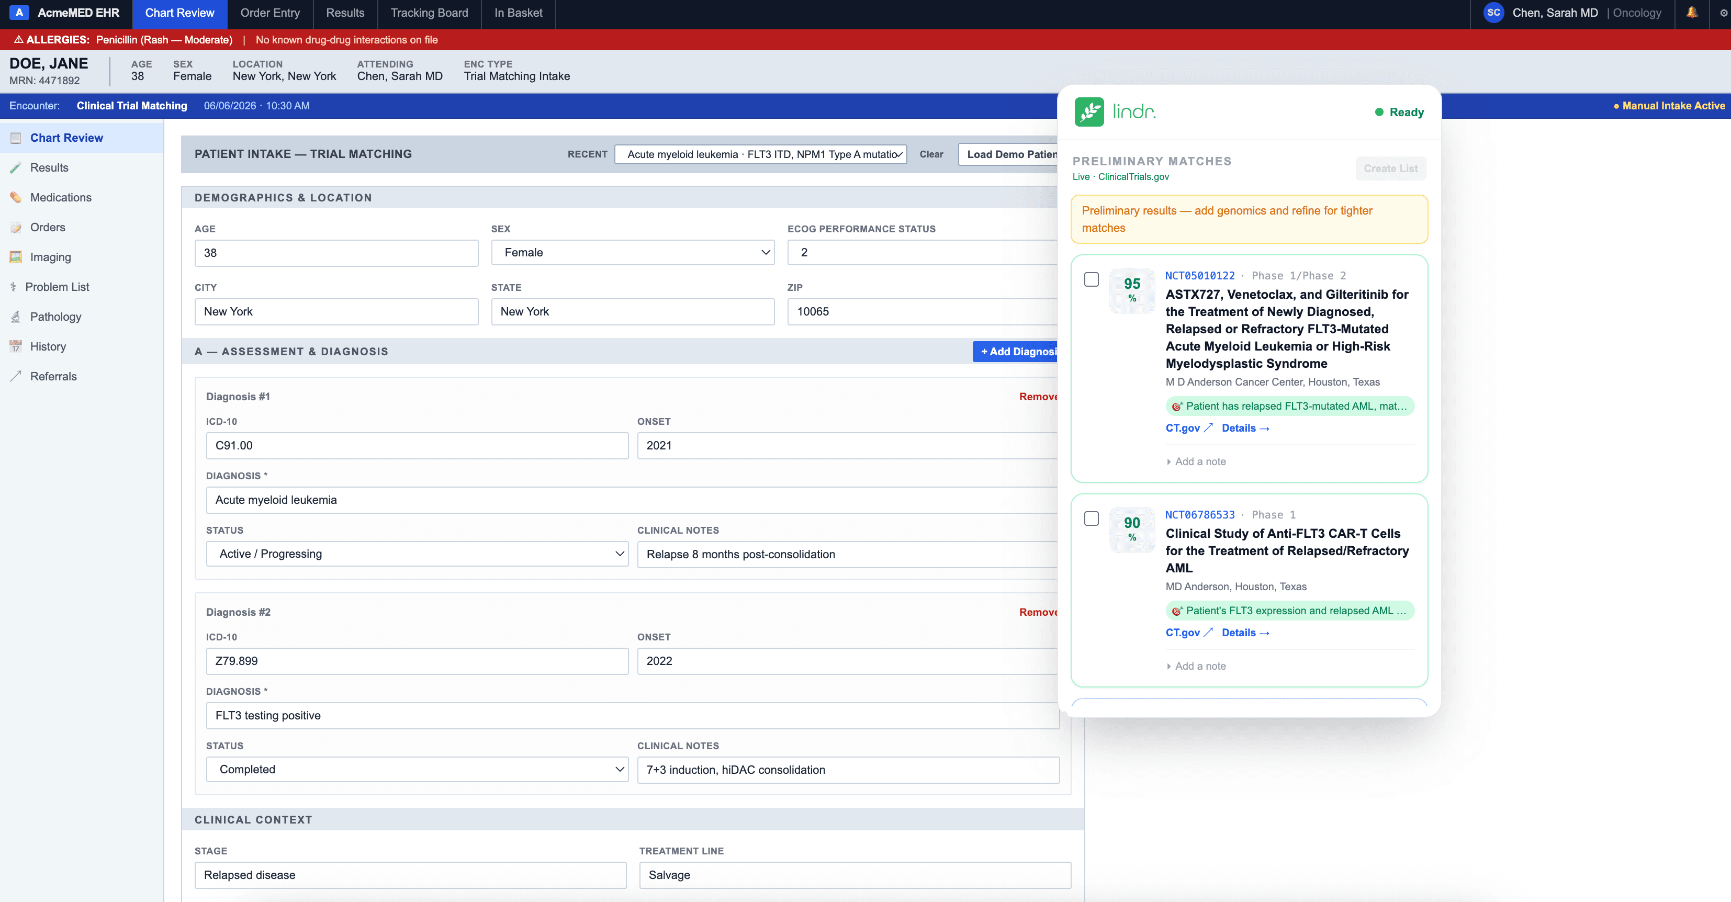Expand Add a note under NCT06786533
The height and width of the screenshot is (902, 1731).
pos(1196,666)
